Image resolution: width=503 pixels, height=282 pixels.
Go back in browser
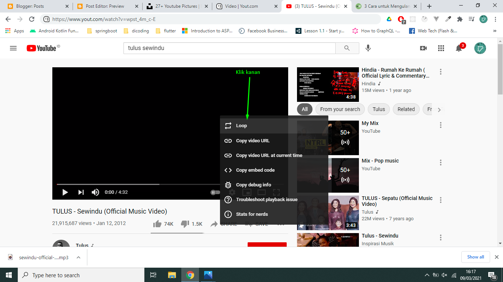click(x=8, y=19)
